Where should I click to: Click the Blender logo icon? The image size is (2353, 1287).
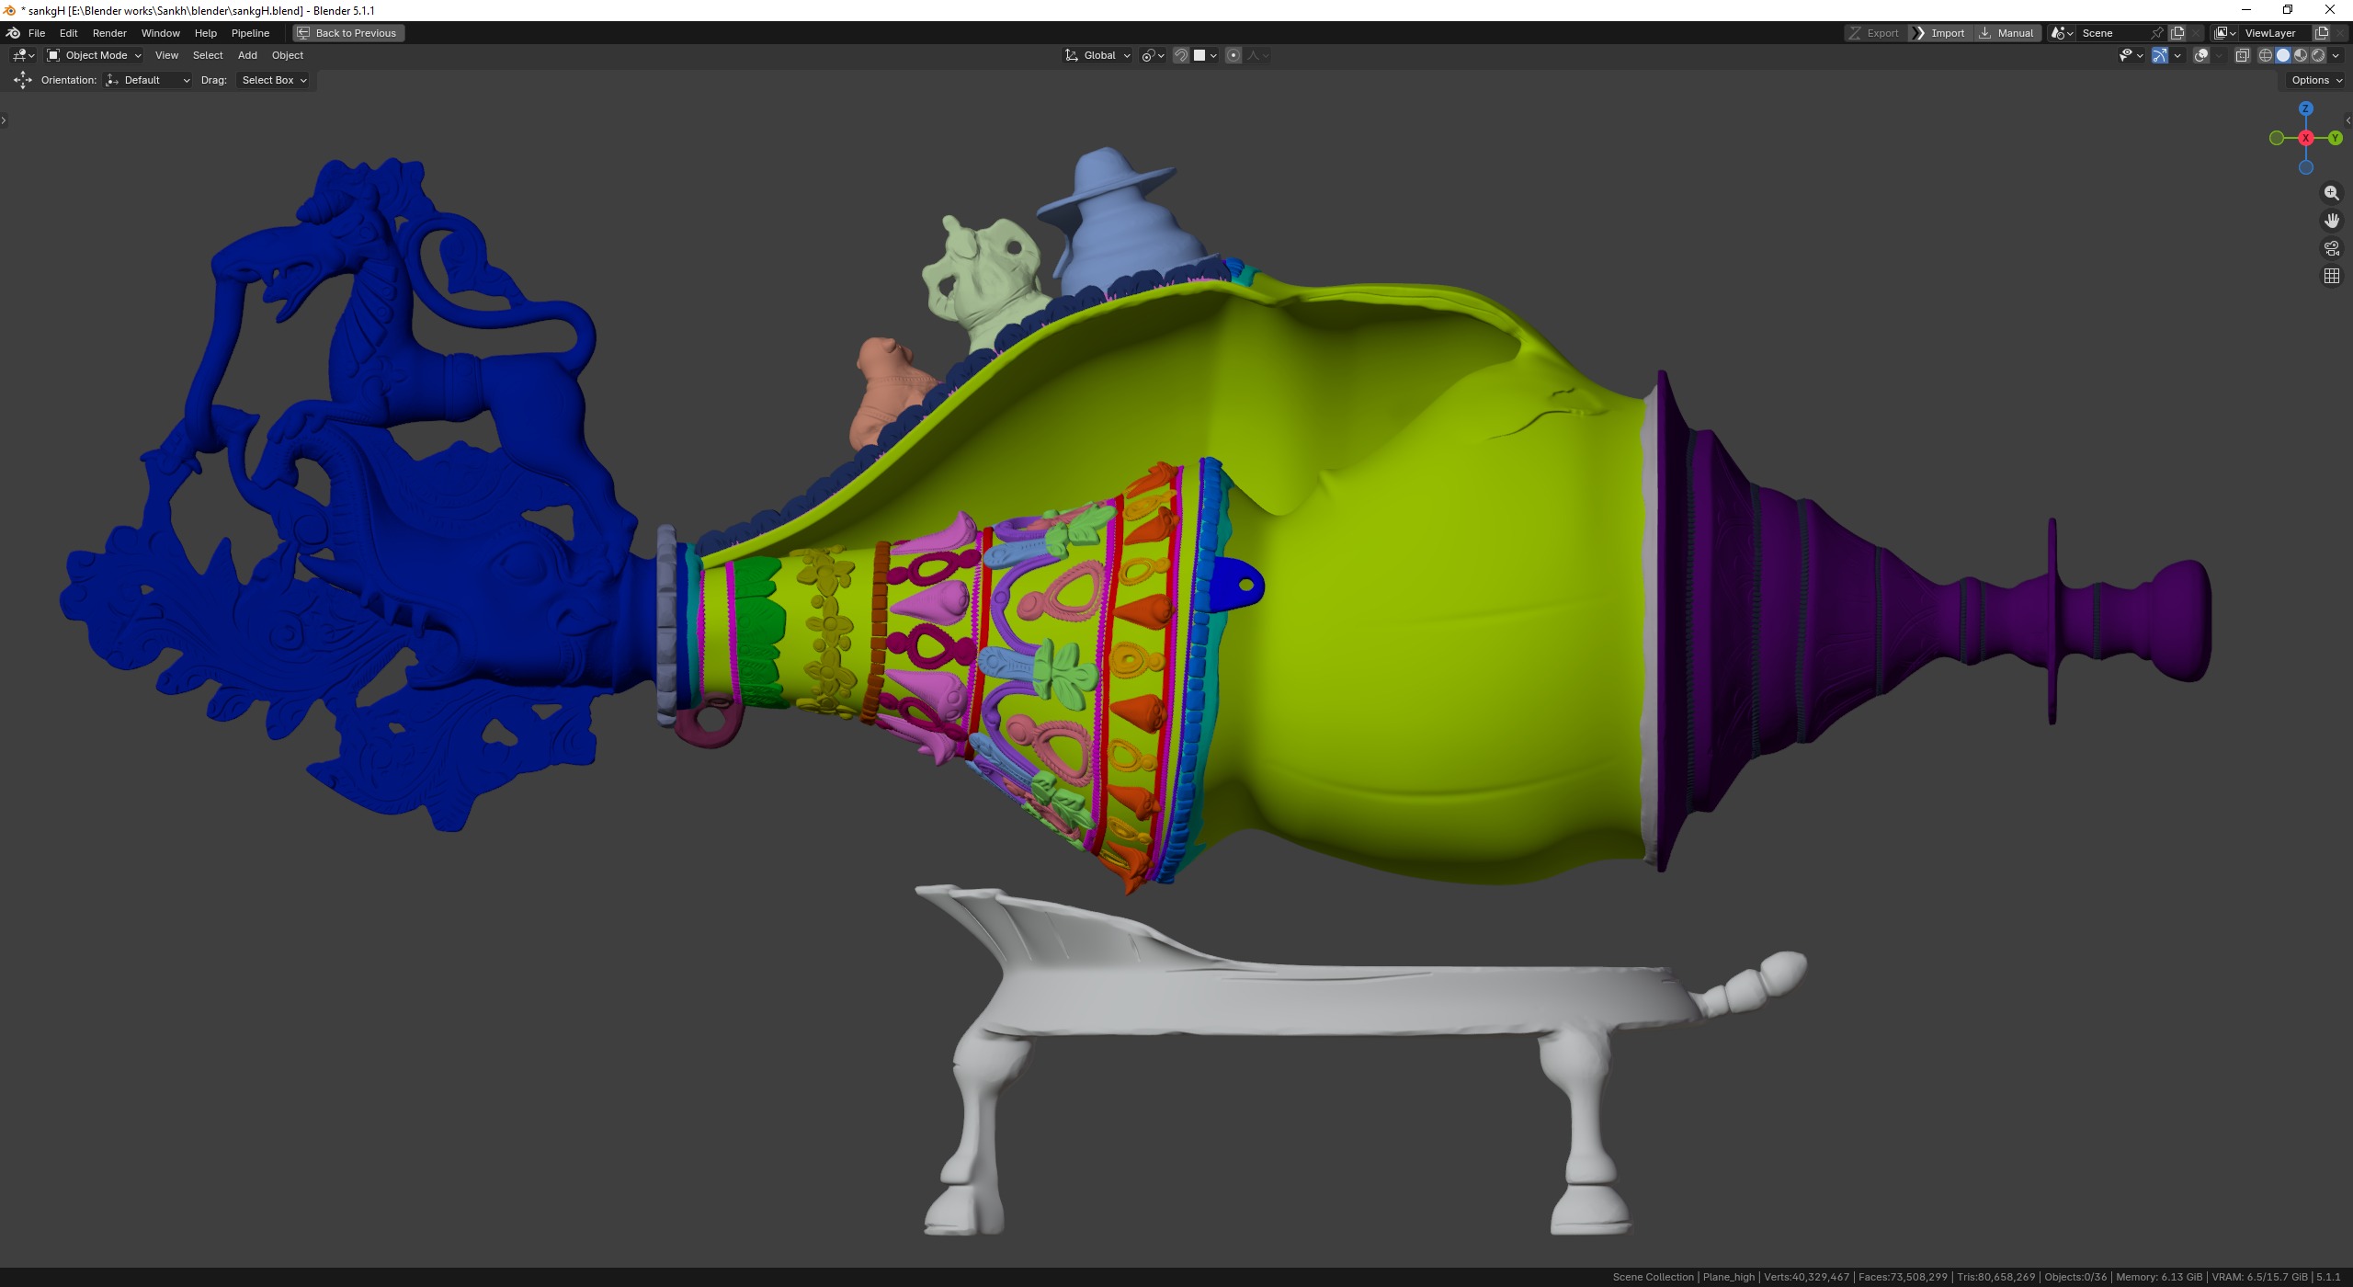[x=13, y=33]
